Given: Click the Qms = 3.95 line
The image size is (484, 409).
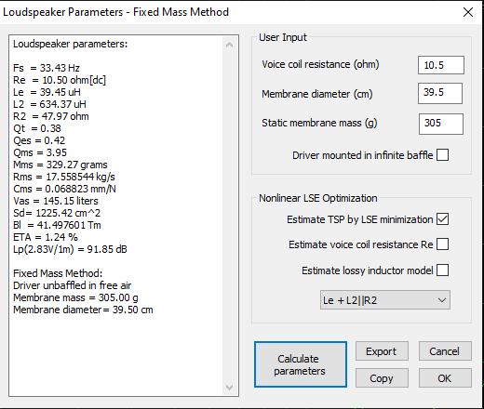Looking at the screenshot, I should point(40,152).
